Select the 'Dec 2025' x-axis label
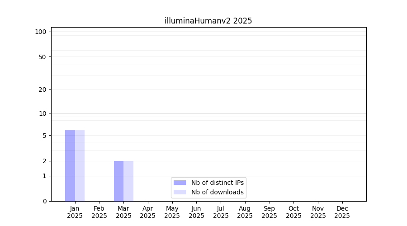The height and width of the screenshot is (226, 407). (x=342, y=212)
